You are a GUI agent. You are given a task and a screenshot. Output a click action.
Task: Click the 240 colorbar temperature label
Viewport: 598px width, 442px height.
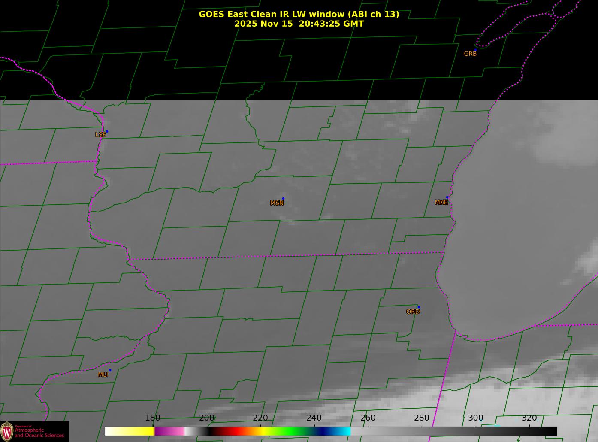click(314, 418)
